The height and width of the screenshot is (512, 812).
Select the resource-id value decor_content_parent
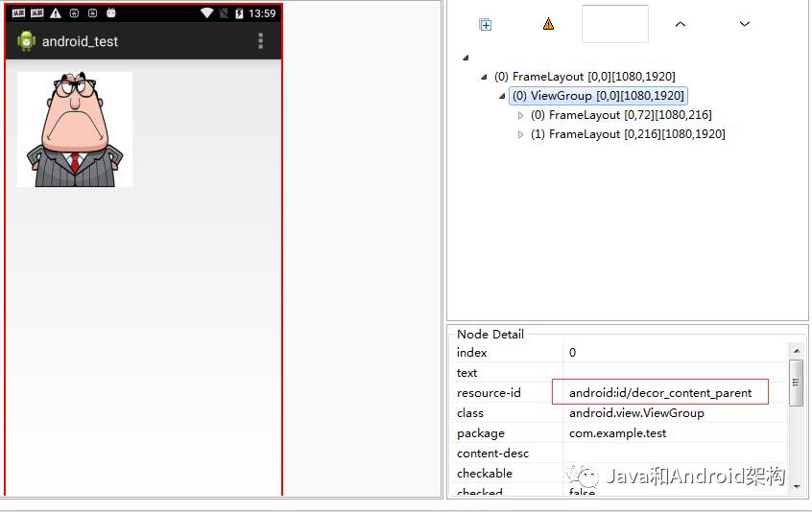pos(660,392)
